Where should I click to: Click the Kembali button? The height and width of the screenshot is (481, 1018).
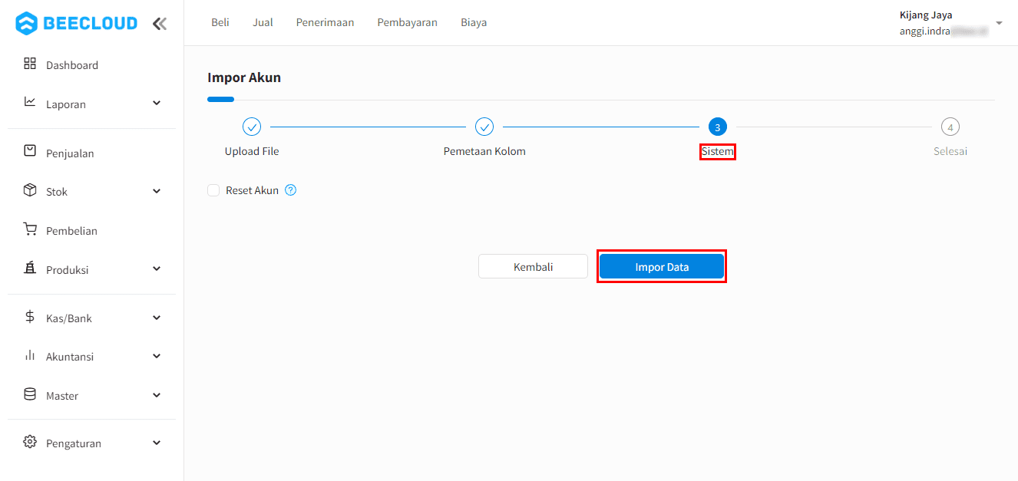point(533,266)
